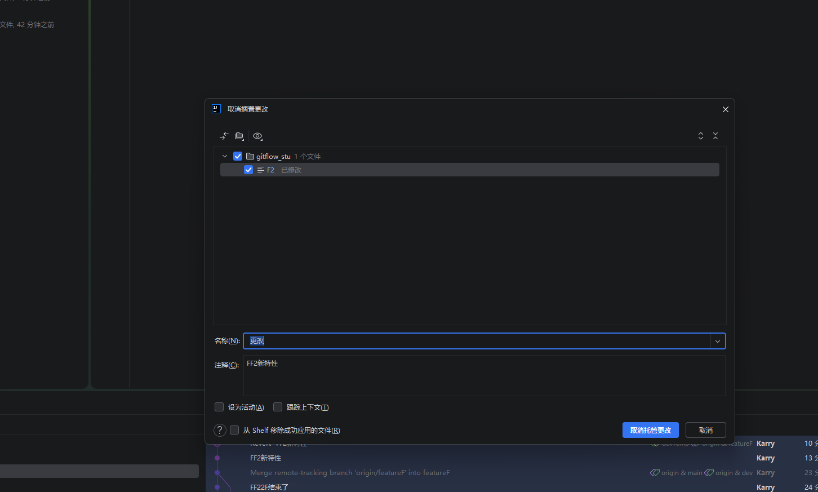Collapse all tree nodes using the collapse-all icon
This screenshot has width=818, height=492.
[x=715, y=136]
